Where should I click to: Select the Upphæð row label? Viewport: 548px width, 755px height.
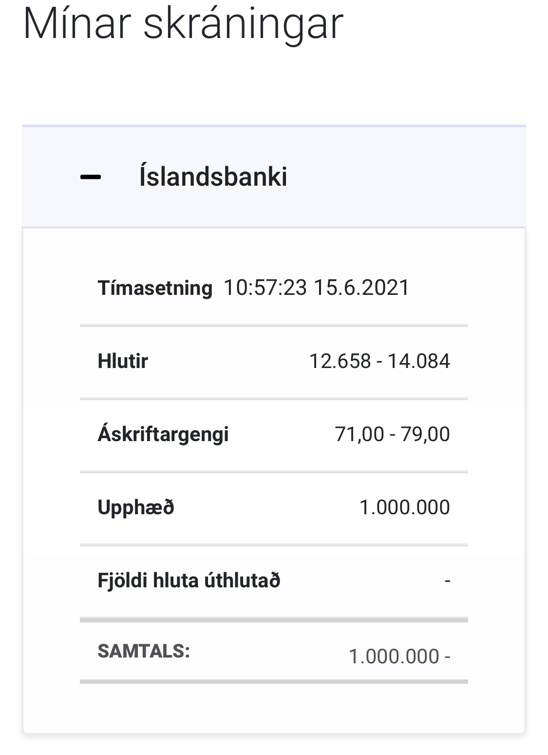[136, 507]
